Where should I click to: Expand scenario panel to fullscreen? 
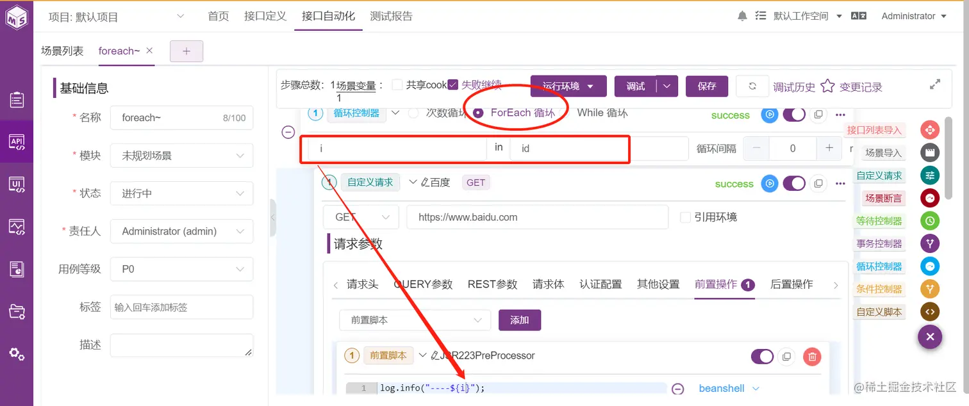[935, 85]
